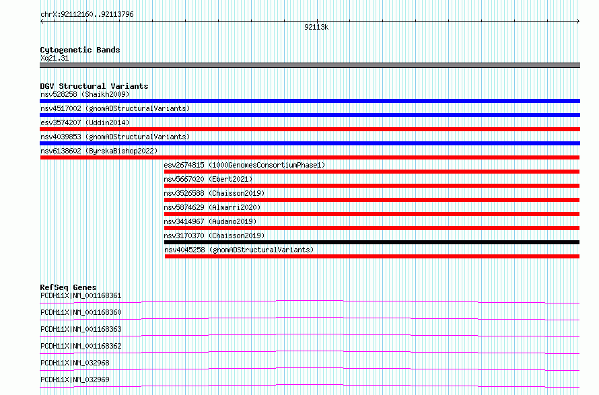Viewport: 599px width, 395px height.
Task: Open transcript PCDH11X|NM_001168363 label
Action: point(81,329)
